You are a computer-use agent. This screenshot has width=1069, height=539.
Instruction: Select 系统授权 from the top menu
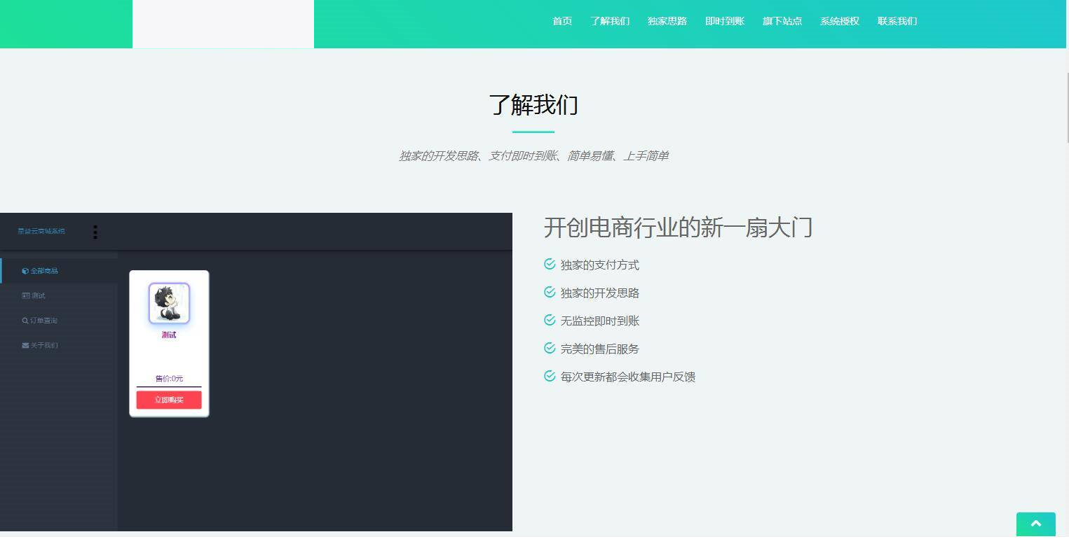point(839,21)
